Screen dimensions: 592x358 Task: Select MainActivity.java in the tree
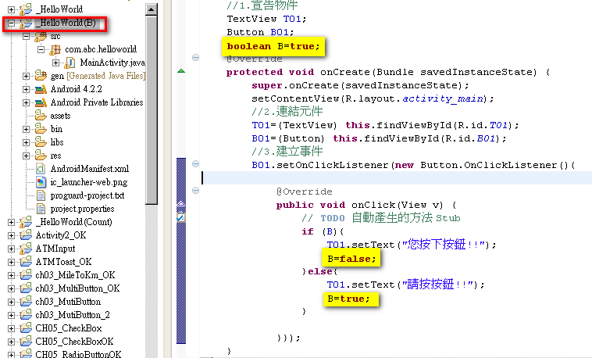(x=112, y=63)
